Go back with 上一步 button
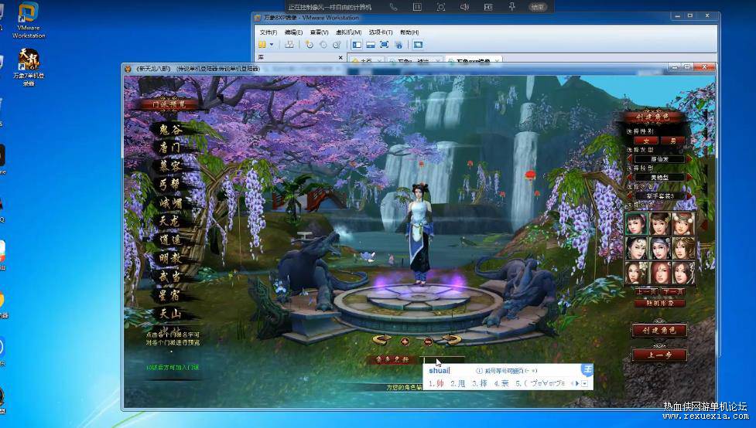The image size is (756, 428). [x=659, y=355]
